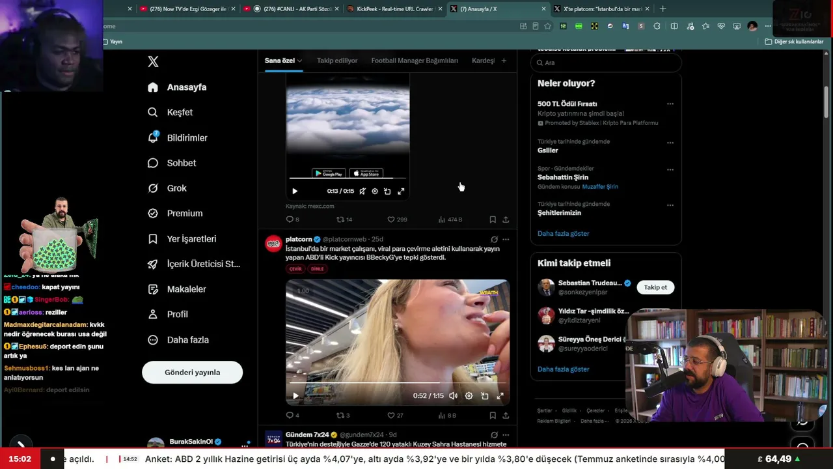Open Keşfet search icon in sidebar
Viewport: 833px width, 469px height.
tap(153, 112)
